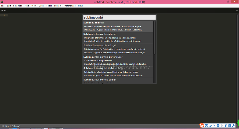Image resolution: width=239 pixels, height=129 pixels.
Task: Toggle the Sogou punctuation mode icon
Action: pyautogui.click(x=214, y=125)
